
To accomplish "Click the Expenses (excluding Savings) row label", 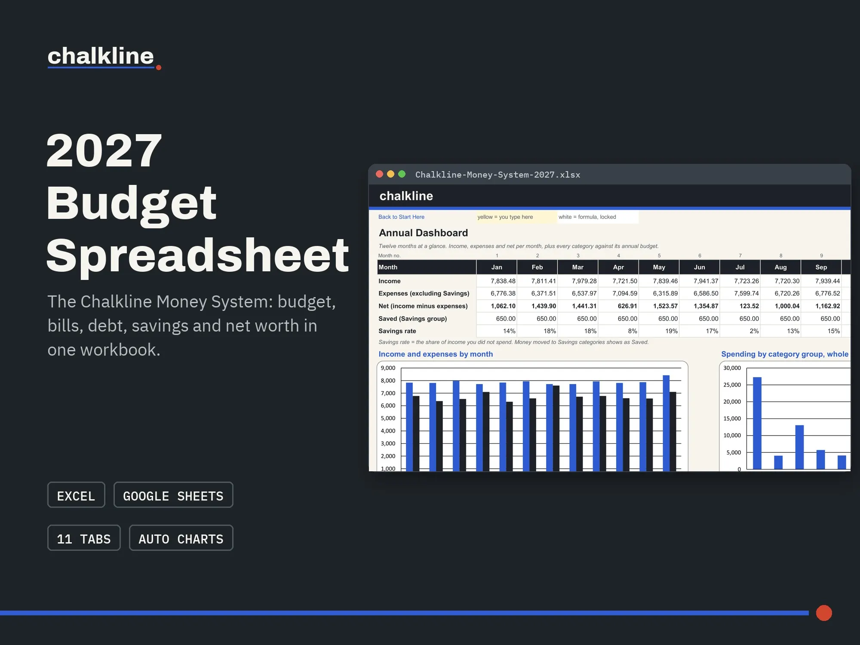I will [x=424, y=294].
